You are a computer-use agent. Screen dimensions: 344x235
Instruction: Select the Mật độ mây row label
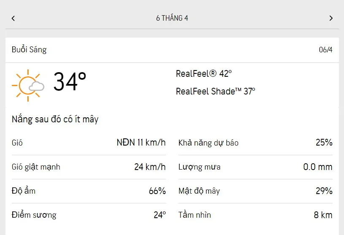[199, 191]
